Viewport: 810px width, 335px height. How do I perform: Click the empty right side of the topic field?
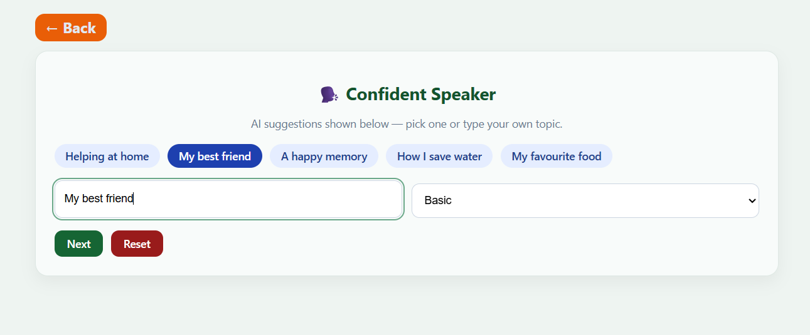click(314, 199)
